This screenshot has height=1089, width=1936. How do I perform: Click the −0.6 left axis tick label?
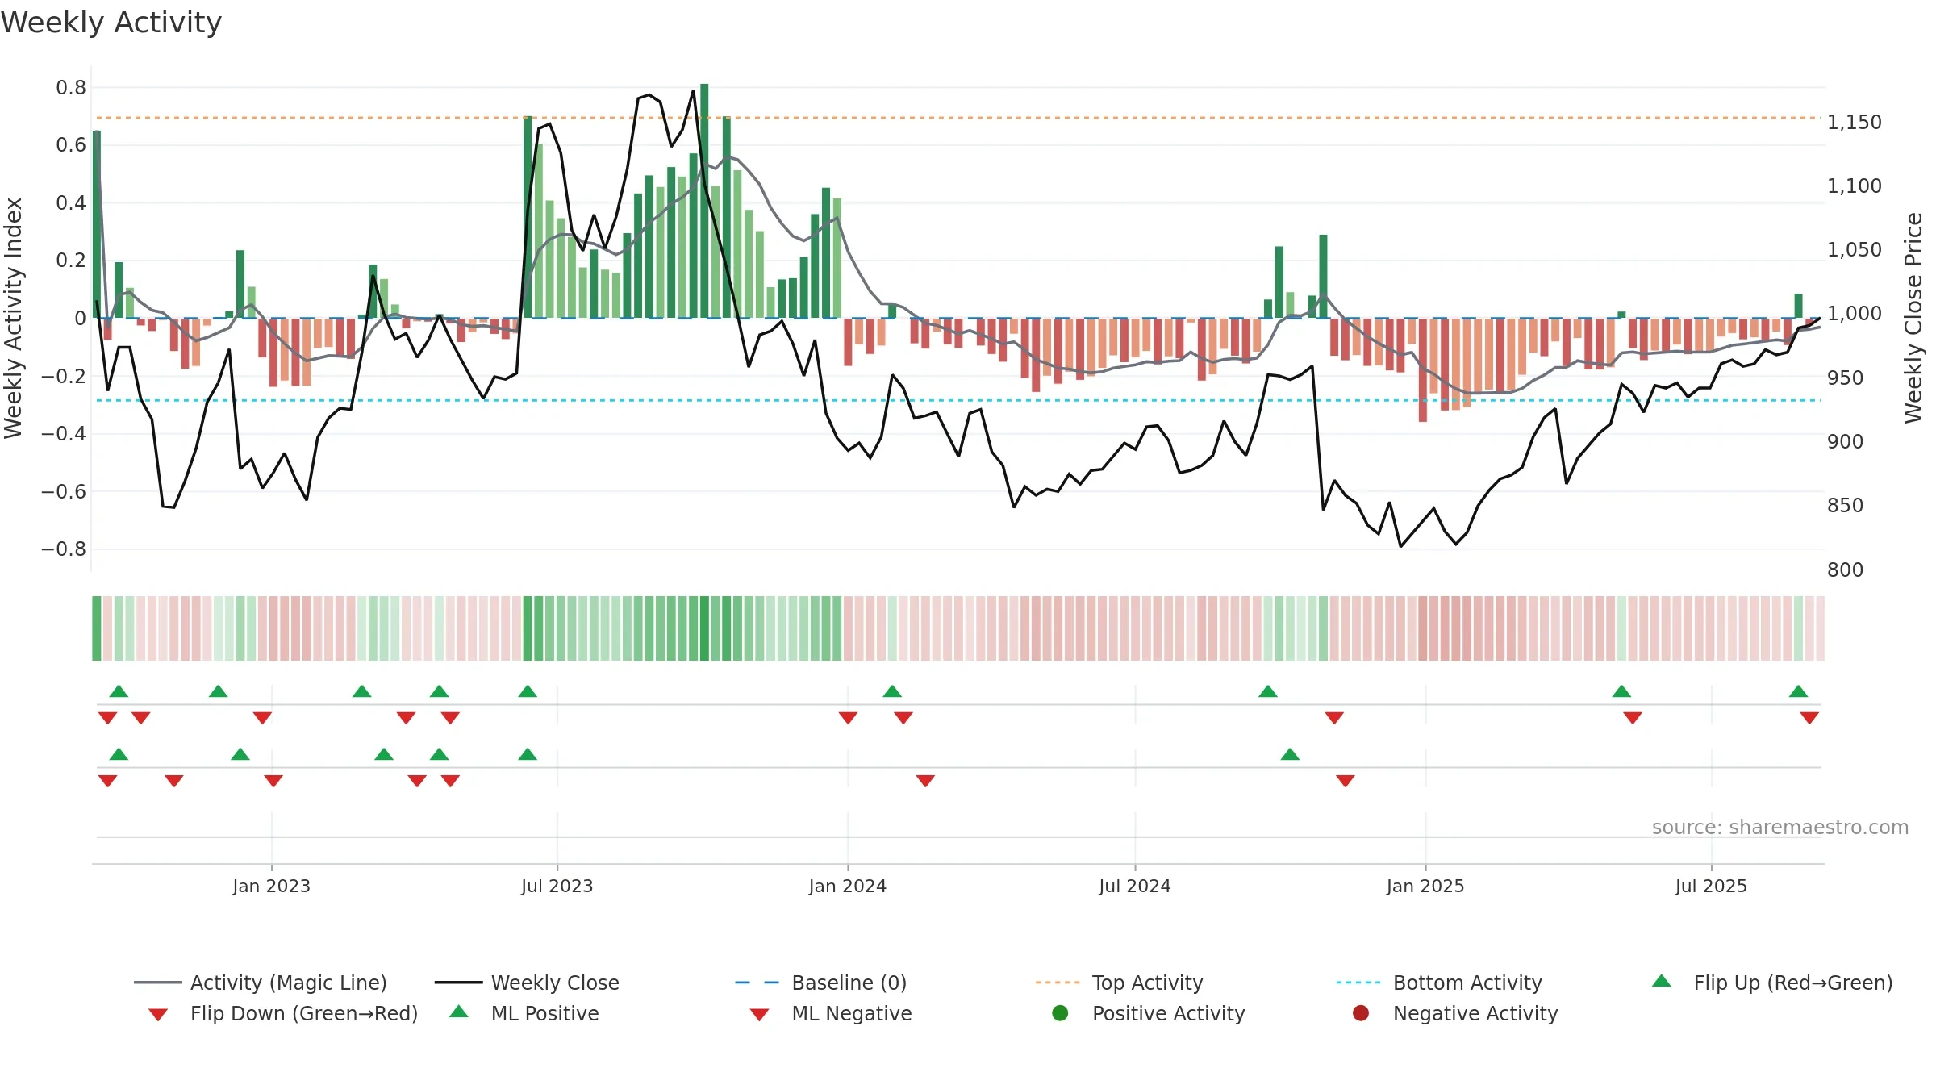point(64,491)
